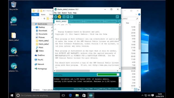Open Task View on the taskbar
The width and height of the screenshot is (174, 98).
click(63, 95)
